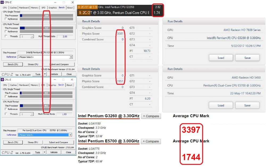Click the CPU-Z app icon in G3260 window title bar
This screenshot has height=167, width=266.
pos(2,2)
